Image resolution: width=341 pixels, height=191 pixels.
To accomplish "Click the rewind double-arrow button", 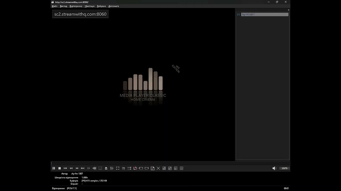I will click(71, 168).
